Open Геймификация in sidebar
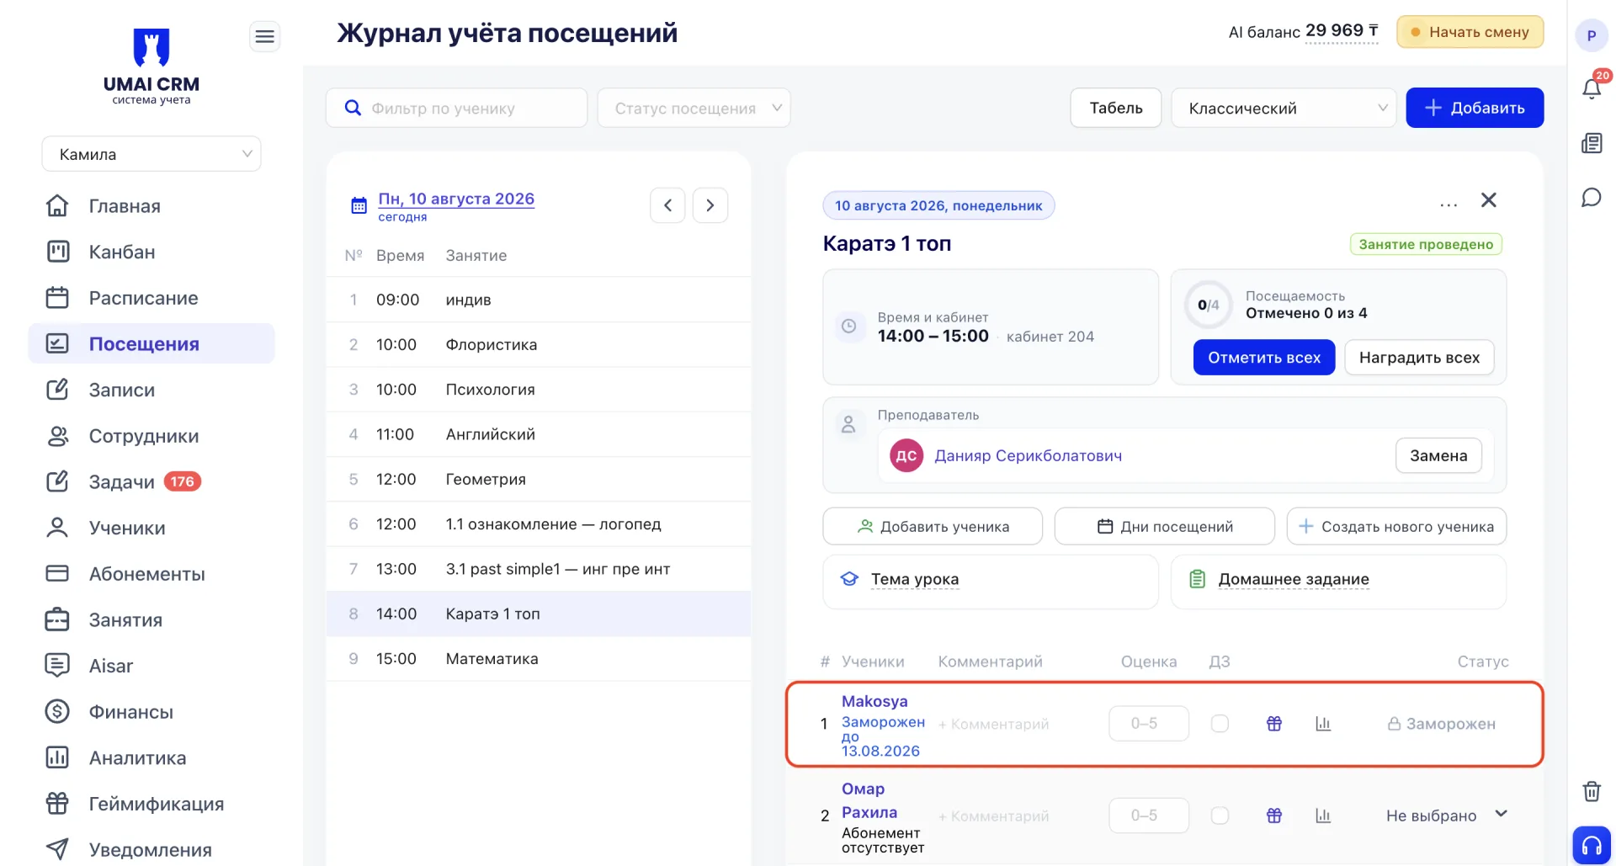Image resolution: width=1616 pixels, height=866 pixels. click(x=151, y=804)
